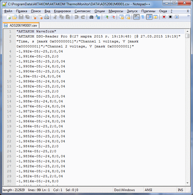The width and height of the screenshot is (193, 195).
Task: Open the Запуск menu
Action: click(x=132, y=11)
